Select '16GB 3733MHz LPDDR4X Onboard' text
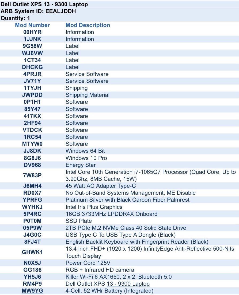Screen dimensions: 239x295 (x=112, y=214)
